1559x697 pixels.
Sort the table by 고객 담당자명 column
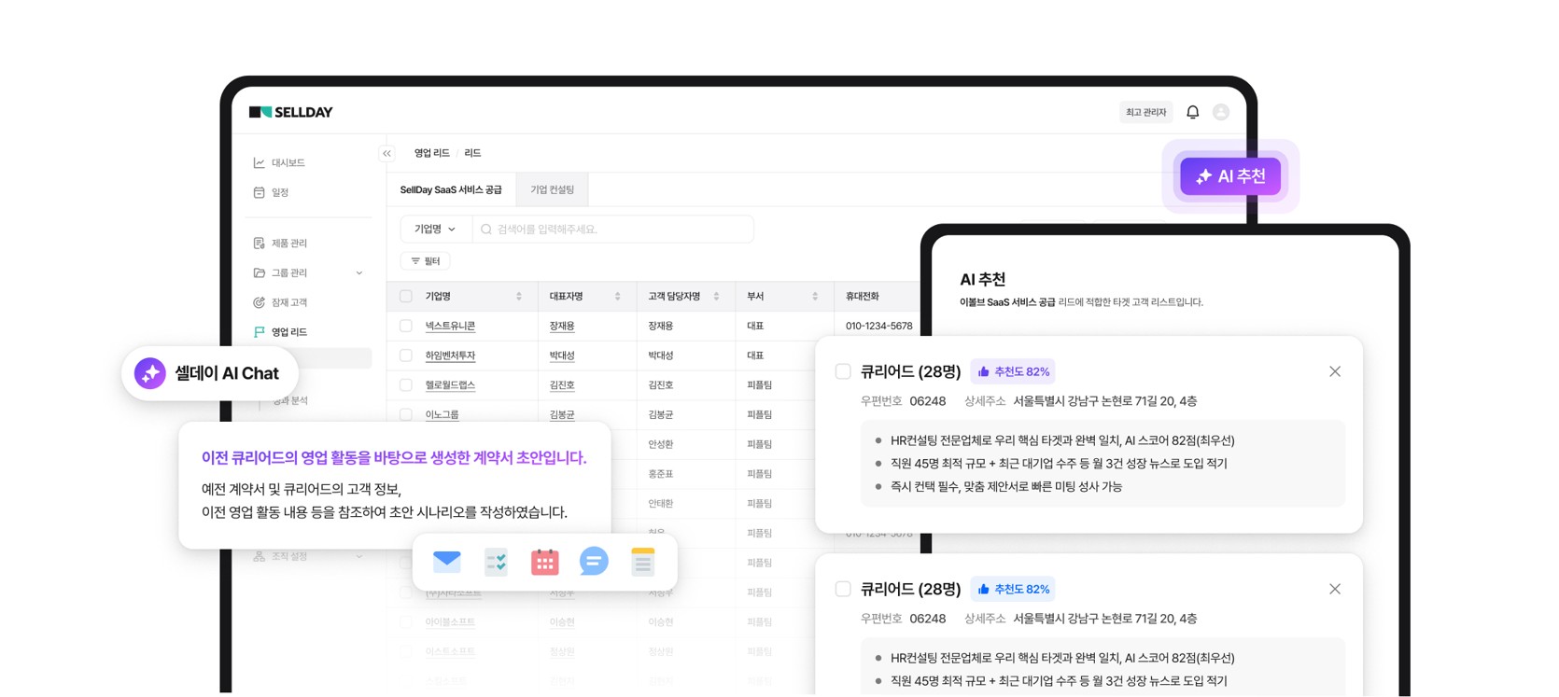[716, 297]
